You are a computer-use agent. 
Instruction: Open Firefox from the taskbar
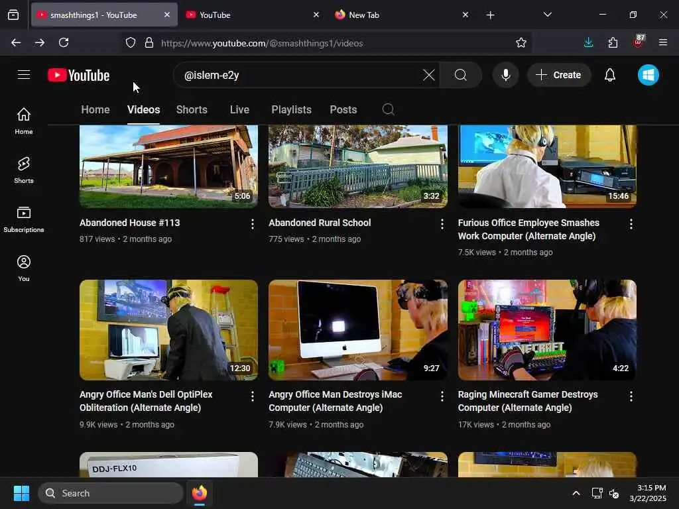(200, 493)
